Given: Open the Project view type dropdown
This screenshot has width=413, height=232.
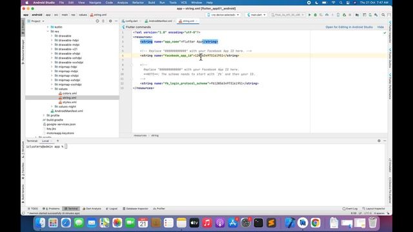Looking at the screenshot, I should pos(36,21).
